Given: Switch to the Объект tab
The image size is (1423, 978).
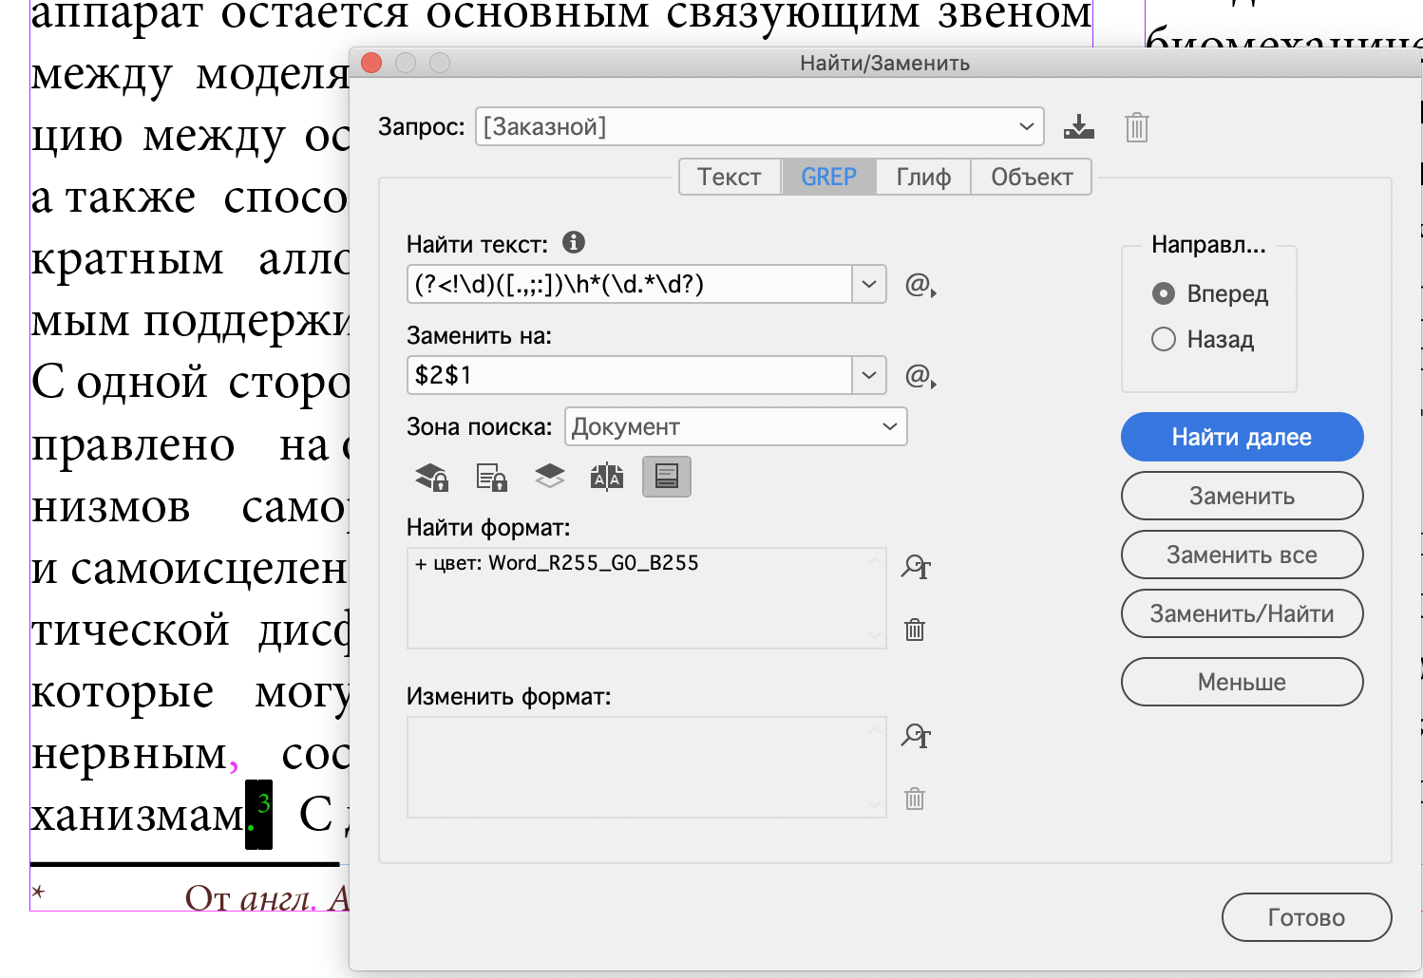Looking at the screenshot, I should coord(1032,178).
